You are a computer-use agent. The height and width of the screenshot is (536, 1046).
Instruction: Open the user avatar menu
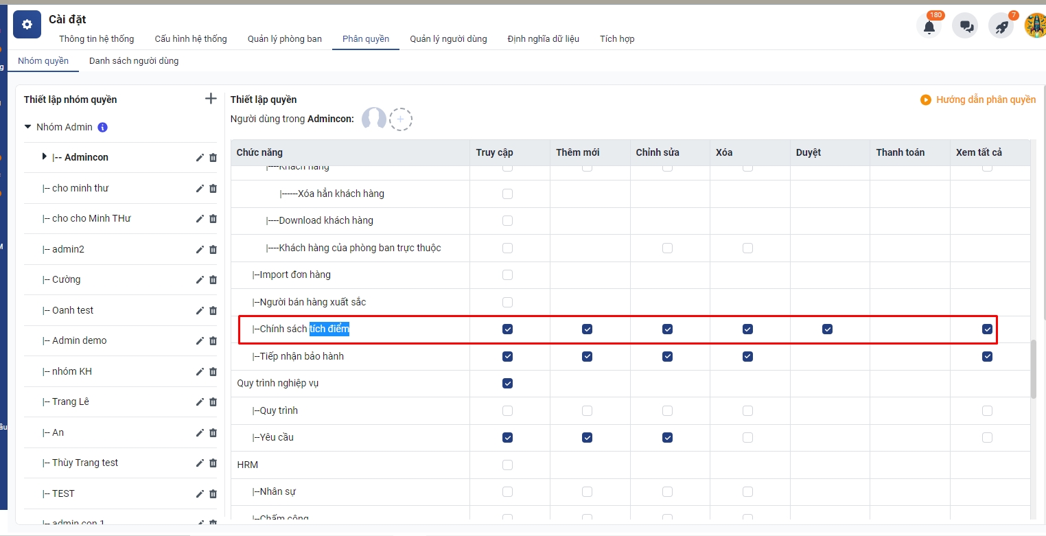(1034, 26)
